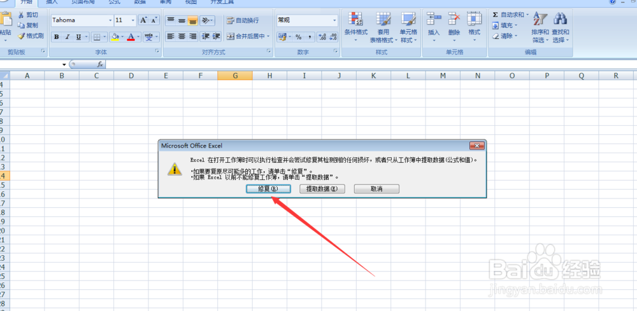
Task: Close the Microsoft Office Excel dialog
Action: pos(476,146)
